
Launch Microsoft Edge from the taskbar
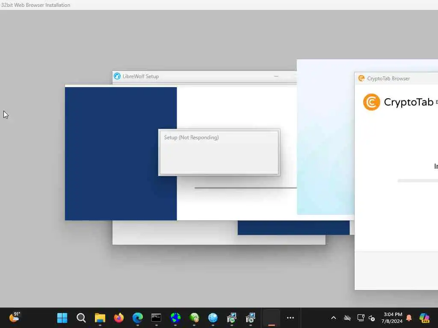click(138, 318)
